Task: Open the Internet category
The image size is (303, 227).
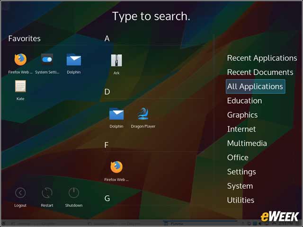Action: click(x=241, y=129)
